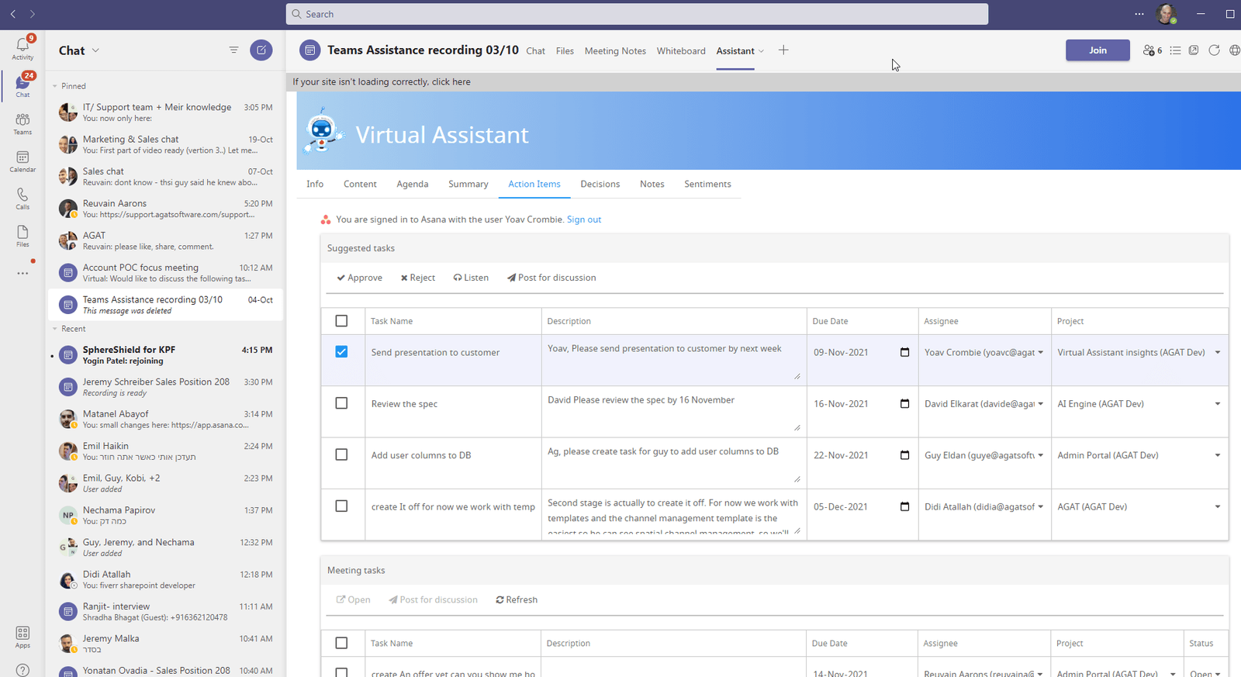Expand the Chat header dropdown

coord(95,50)
